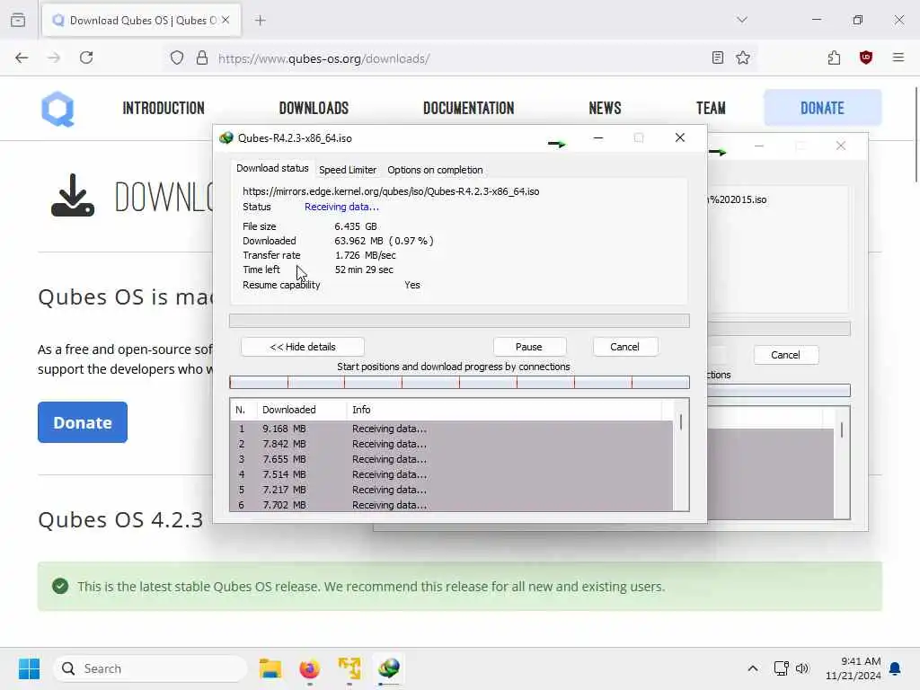The height and width of the screenshot is (690, 920).
Task: Click the taskbar Search box
Action: pos(150,668)
